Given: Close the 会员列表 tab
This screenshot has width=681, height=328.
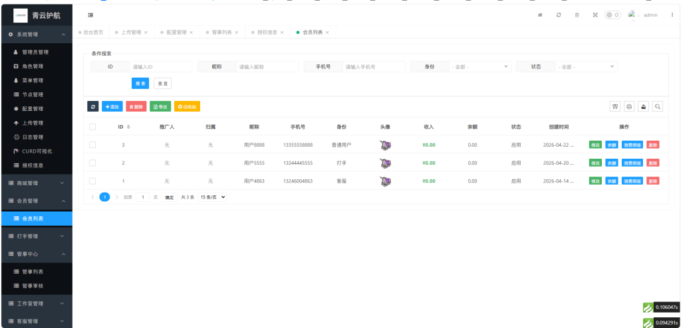Looking at the screenshot, I should (327, 33).
